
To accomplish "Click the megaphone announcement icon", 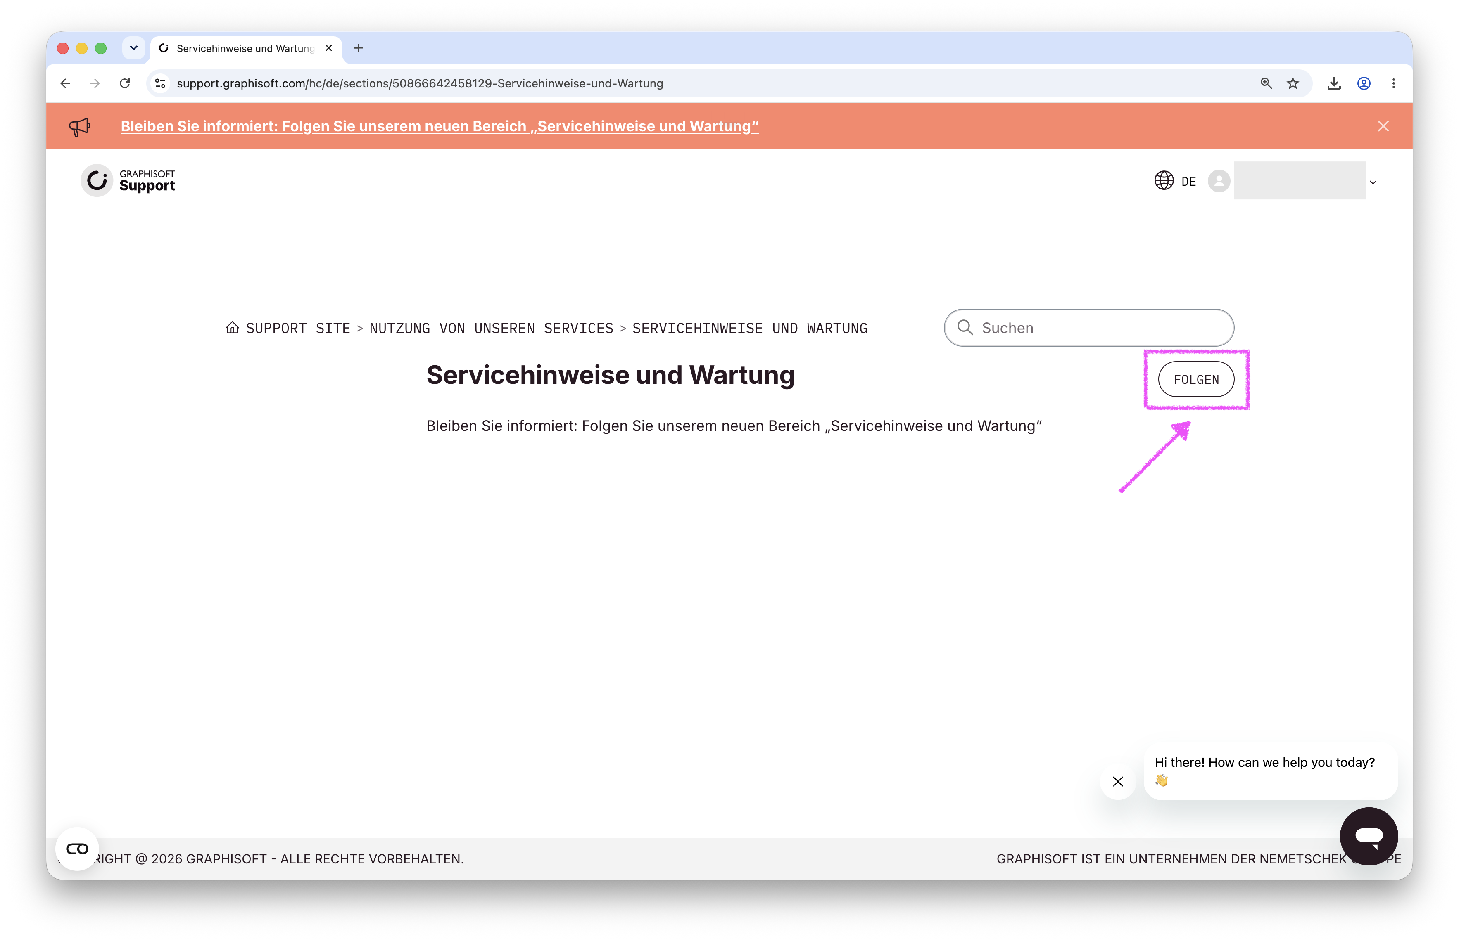I will point(79,126).
